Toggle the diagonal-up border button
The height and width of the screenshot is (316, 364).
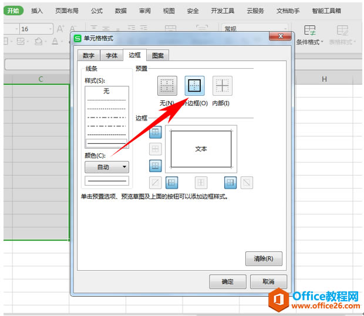click(156, 183)
